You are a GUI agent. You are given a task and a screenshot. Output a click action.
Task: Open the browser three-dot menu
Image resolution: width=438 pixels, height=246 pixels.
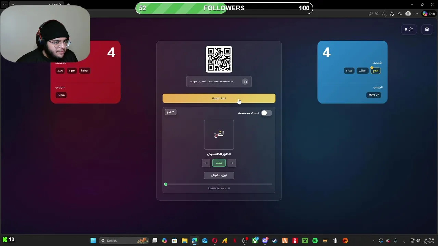(416, 14)
